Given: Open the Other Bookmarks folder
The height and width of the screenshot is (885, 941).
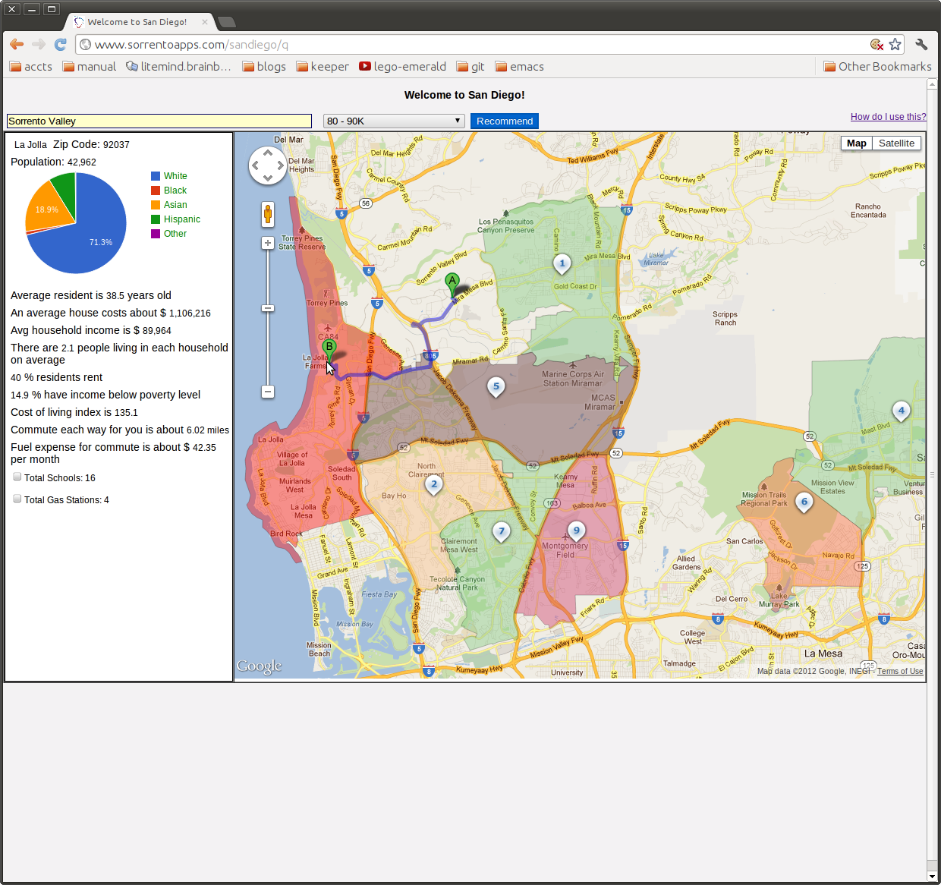Looking at the screenshot, I should tap(877, 67).
